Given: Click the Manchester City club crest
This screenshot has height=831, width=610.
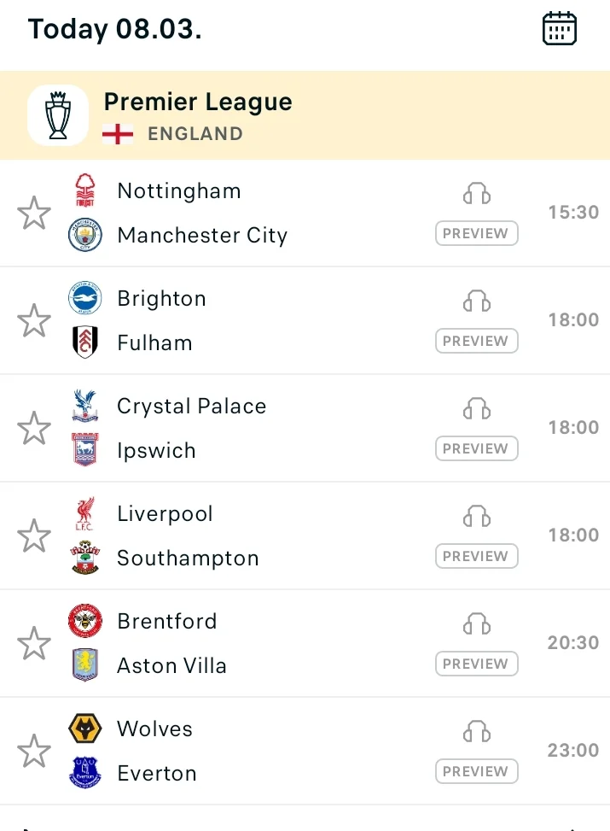Looking at the screenshot, I should coord(84,235).
